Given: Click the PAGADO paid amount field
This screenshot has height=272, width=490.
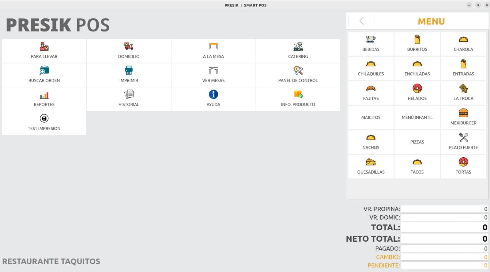Looking at the screenshot, I should coord(445,248).
